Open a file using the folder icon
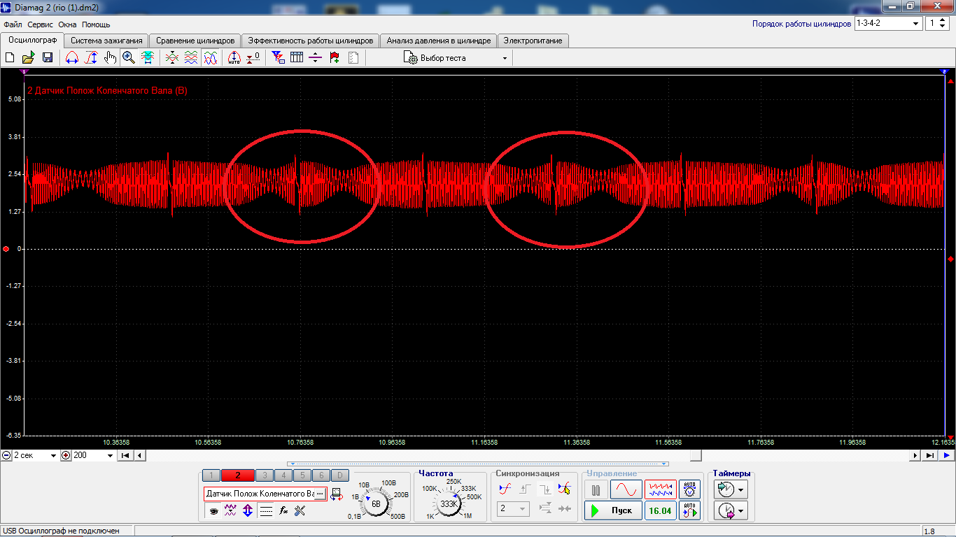The image size is (956, 537). [x=28, y=58]
